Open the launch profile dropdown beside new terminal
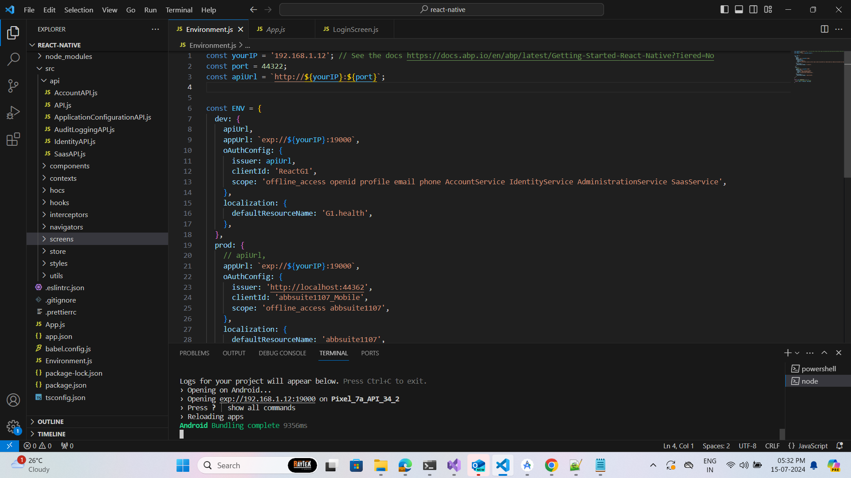The image size is (851, 478). 797,353
